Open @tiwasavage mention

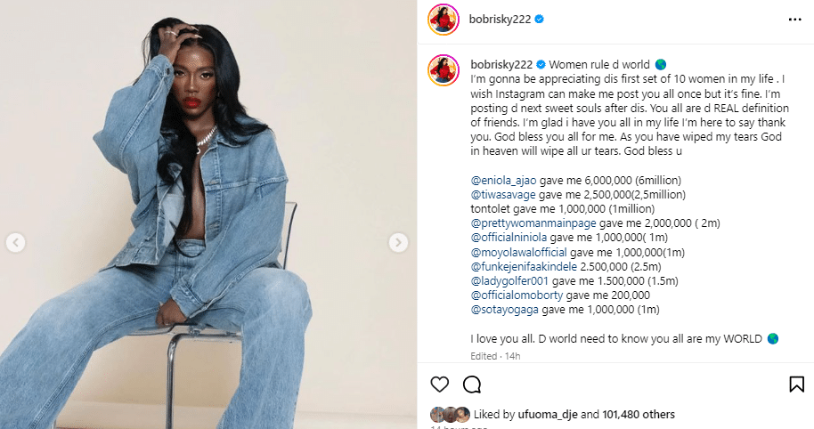[x=503, y=195]
